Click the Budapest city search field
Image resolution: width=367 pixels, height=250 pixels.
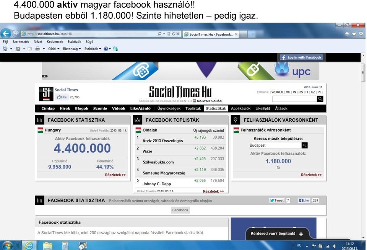(275, 145)
